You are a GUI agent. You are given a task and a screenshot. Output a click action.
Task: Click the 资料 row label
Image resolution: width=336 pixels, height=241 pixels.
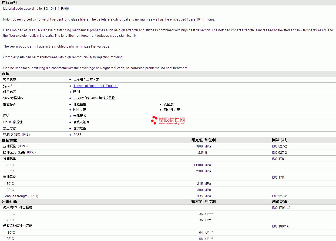[x=6, y=86]
